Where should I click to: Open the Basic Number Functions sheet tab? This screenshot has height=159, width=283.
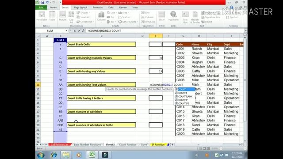point(88,144)
